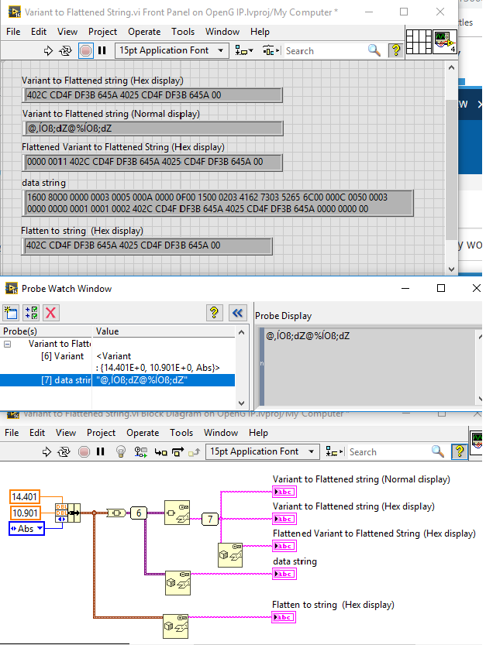Click the probe selection icon in Probe Watch

31,313
